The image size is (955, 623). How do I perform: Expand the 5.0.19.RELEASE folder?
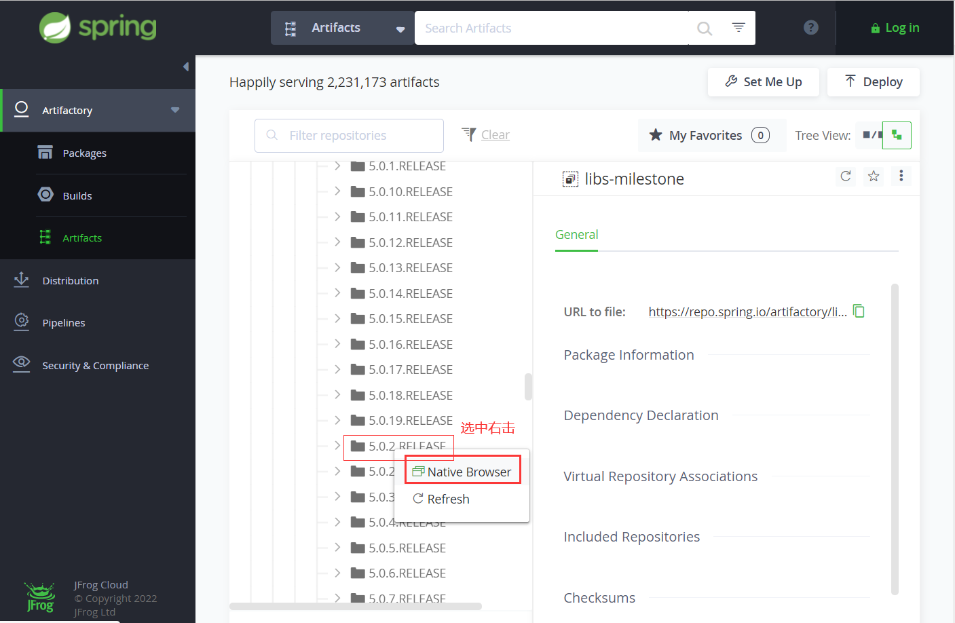tap(337, 420)
